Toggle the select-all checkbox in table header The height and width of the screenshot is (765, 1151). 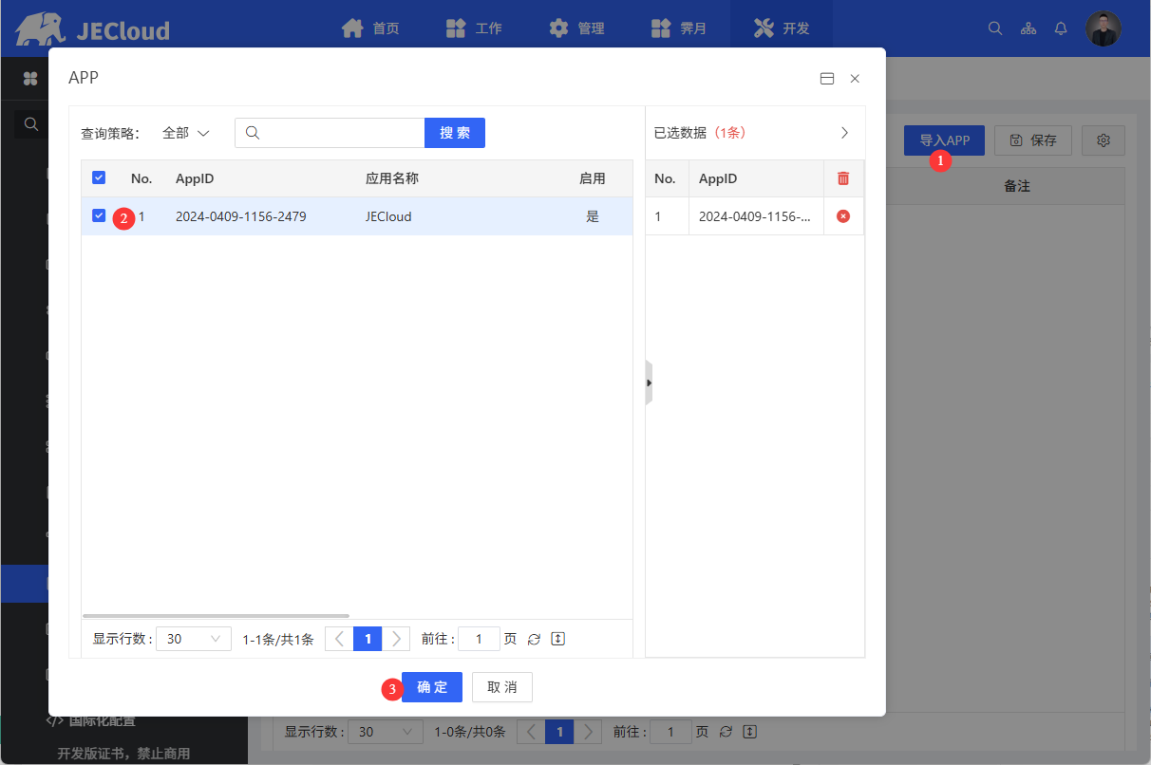click(99, 177)
